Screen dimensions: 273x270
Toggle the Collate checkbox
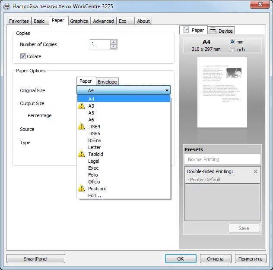(23, 56)
